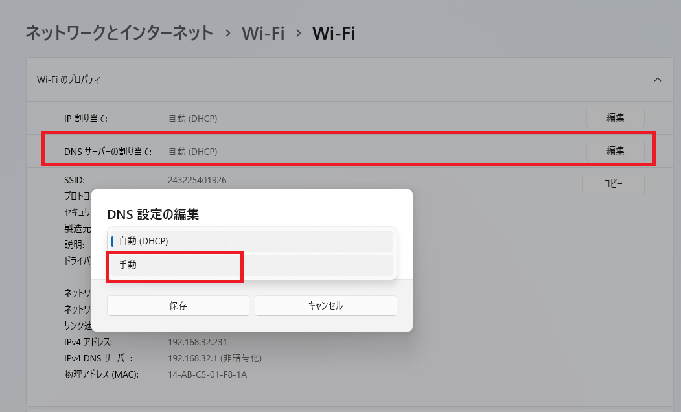Screen dimensions: 681x412
Task: Click the chevron between the two Wi-Fi breadcrumbs
Action: coord(299,34)
